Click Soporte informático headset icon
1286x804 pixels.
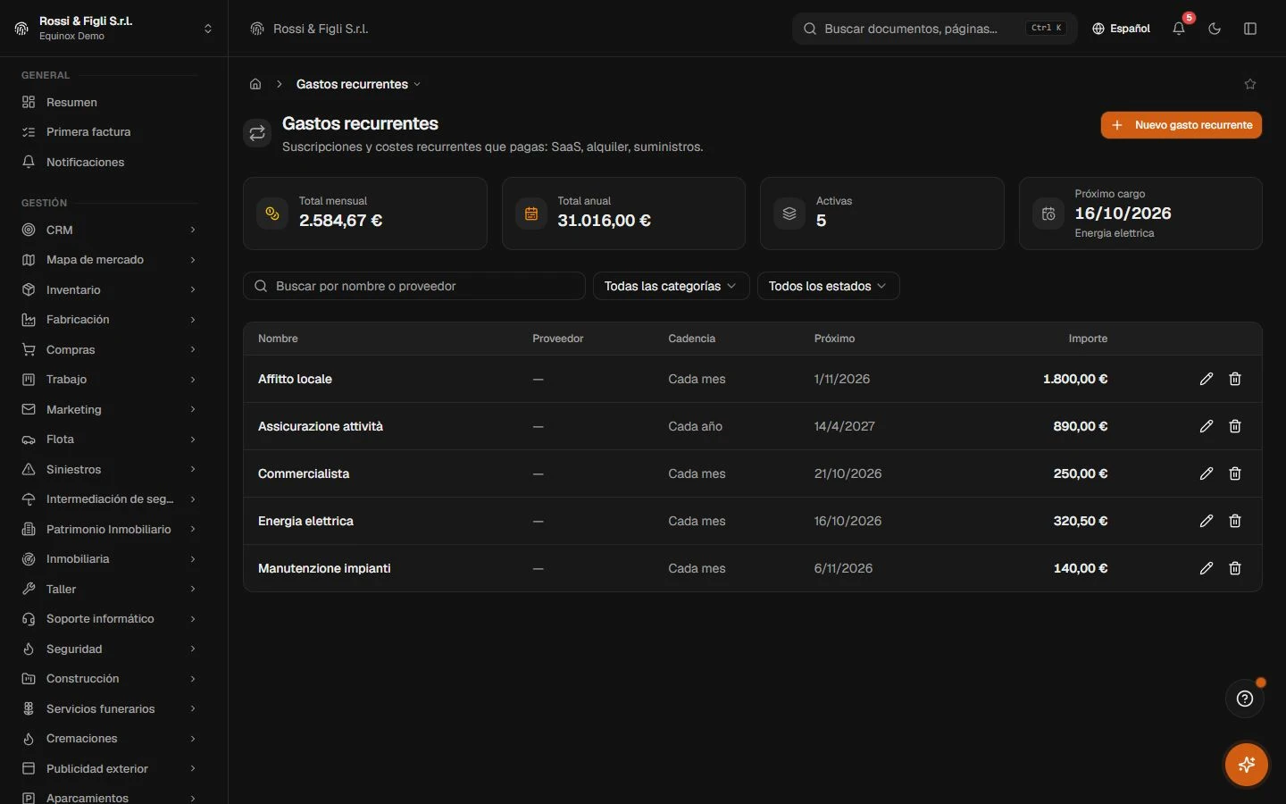29,618
